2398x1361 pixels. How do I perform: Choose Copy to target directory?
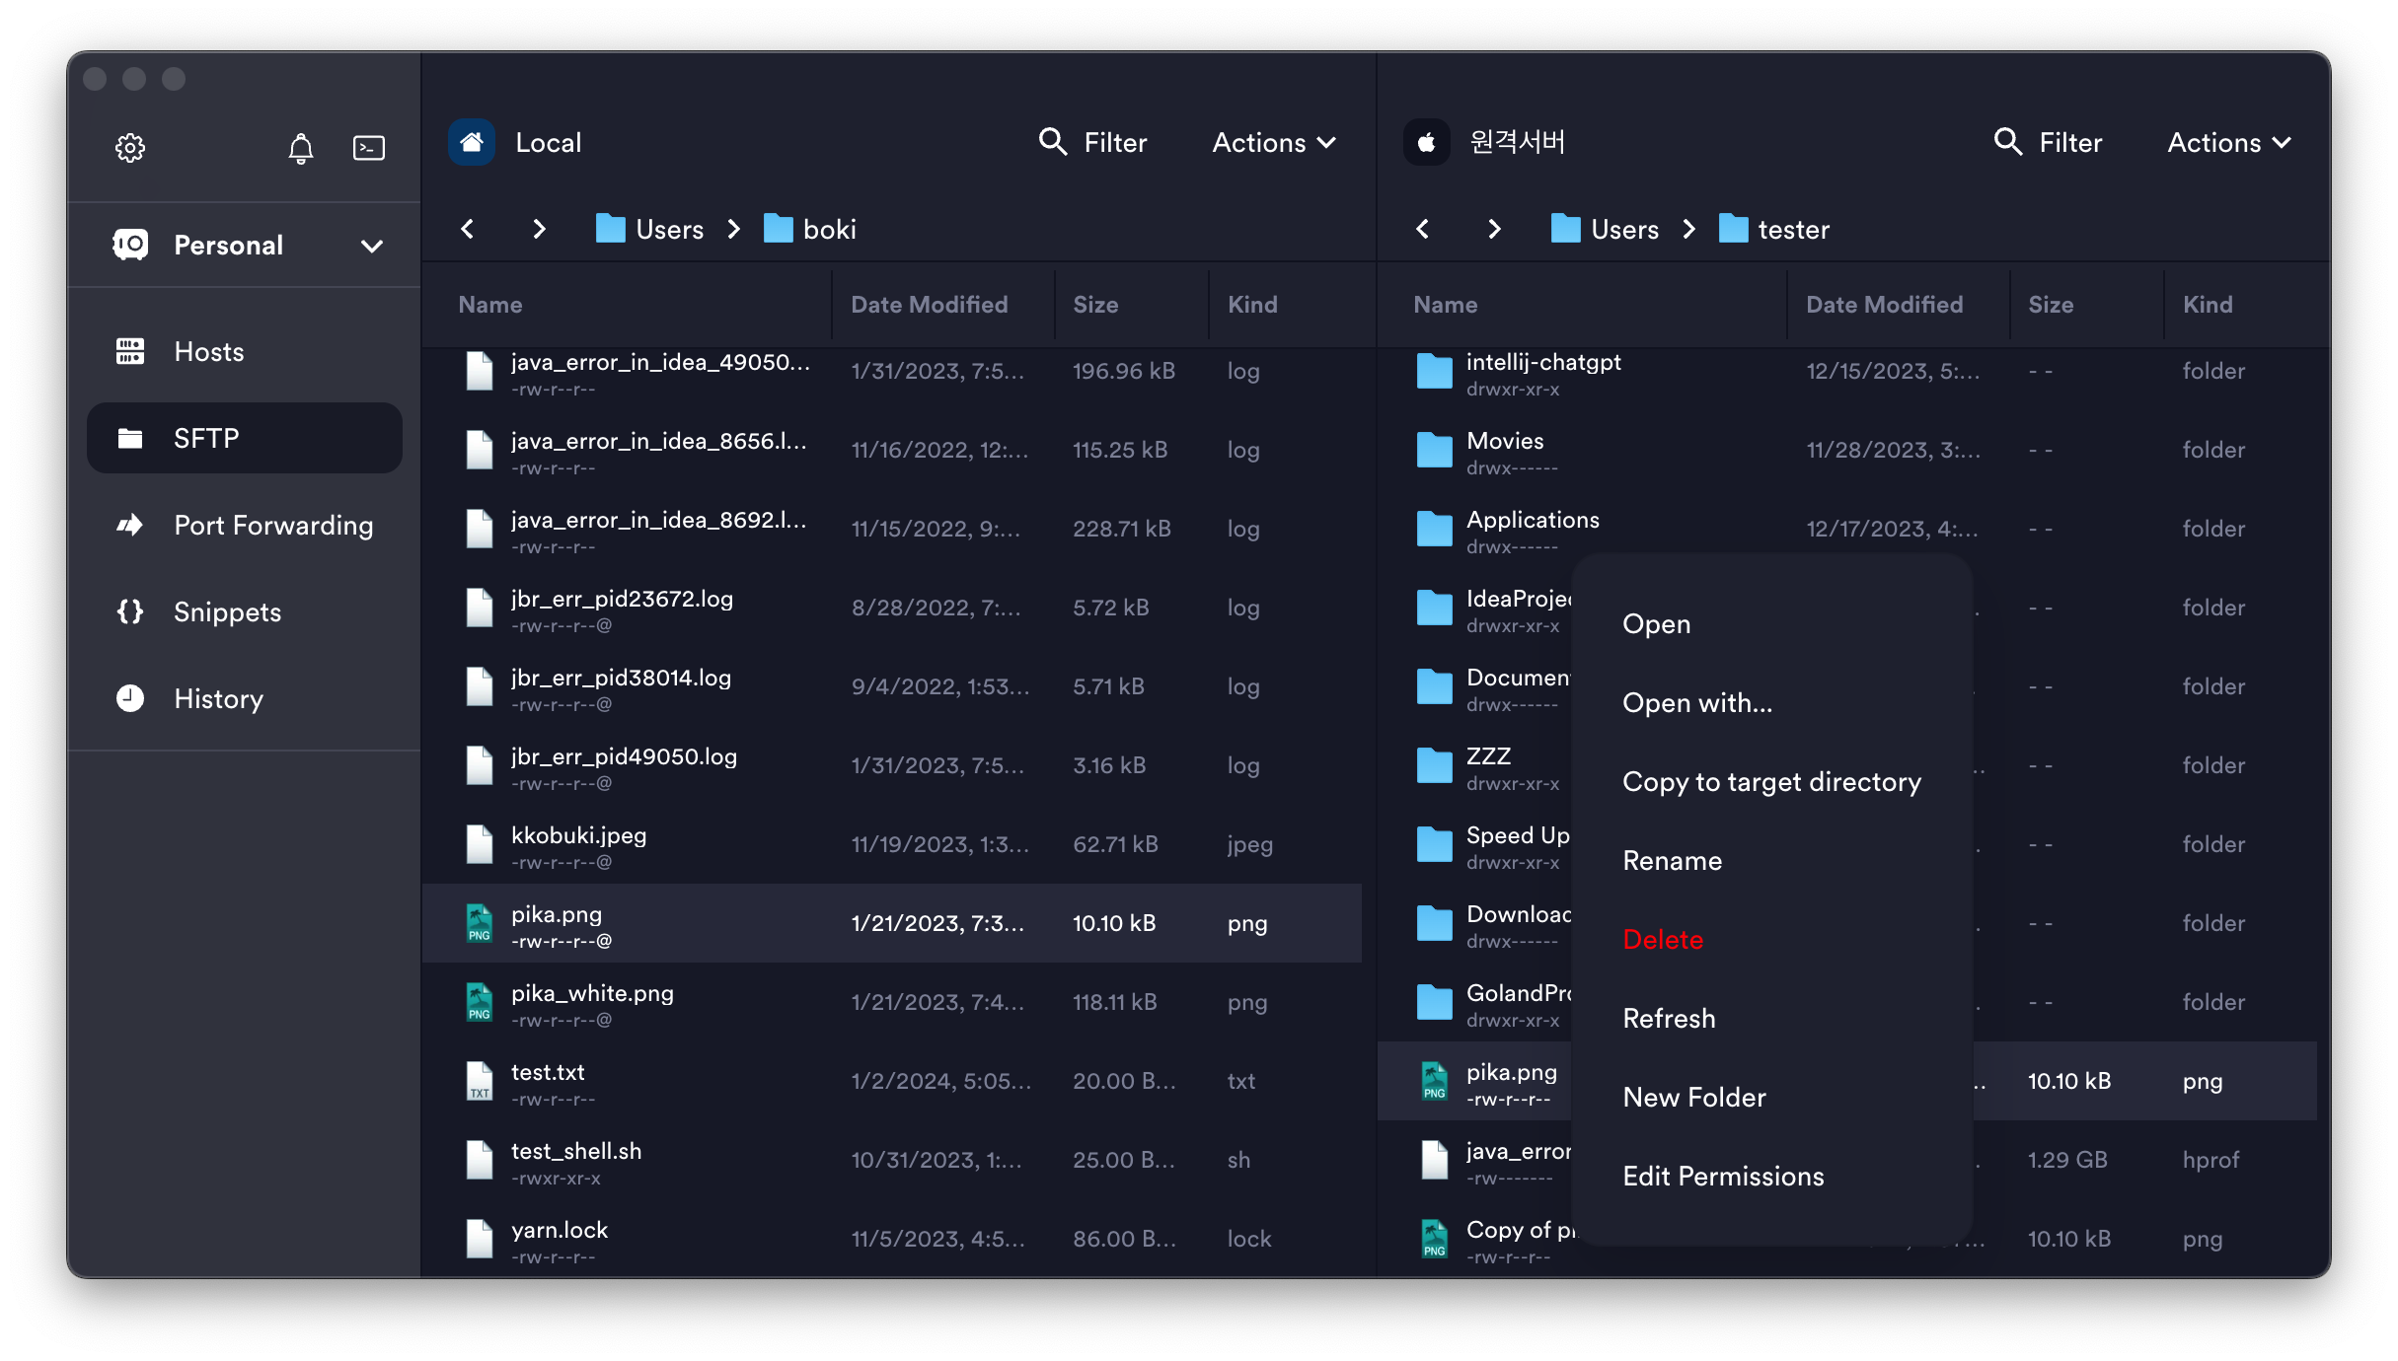click(1771, 782)
